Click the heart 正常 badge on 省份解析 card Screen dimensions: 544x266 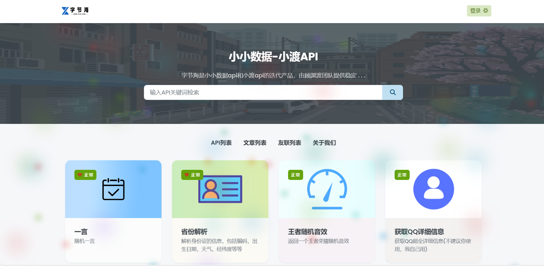click(192, 175)
